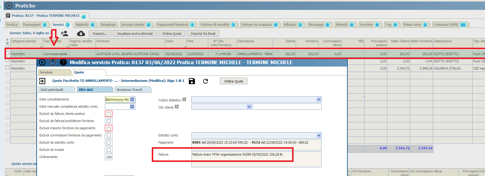Click the Importa Da Excel button

(x=203, y=34)
